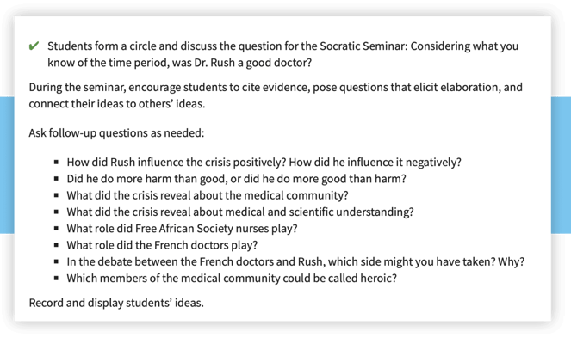The height and width of the screenshot is (344, 571).
Task: Click the 'During the seminar' paragraph
Action: pyautogui.click(x=276, y=95)
